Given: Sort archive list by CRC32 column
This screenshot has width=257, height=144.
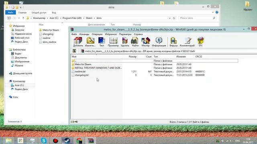Looking at the screenshot, I should click(199, 57).
